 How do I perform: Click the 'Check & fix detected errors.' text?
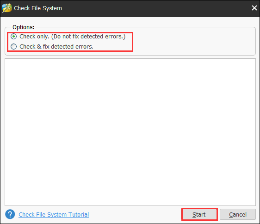[56, 47]
